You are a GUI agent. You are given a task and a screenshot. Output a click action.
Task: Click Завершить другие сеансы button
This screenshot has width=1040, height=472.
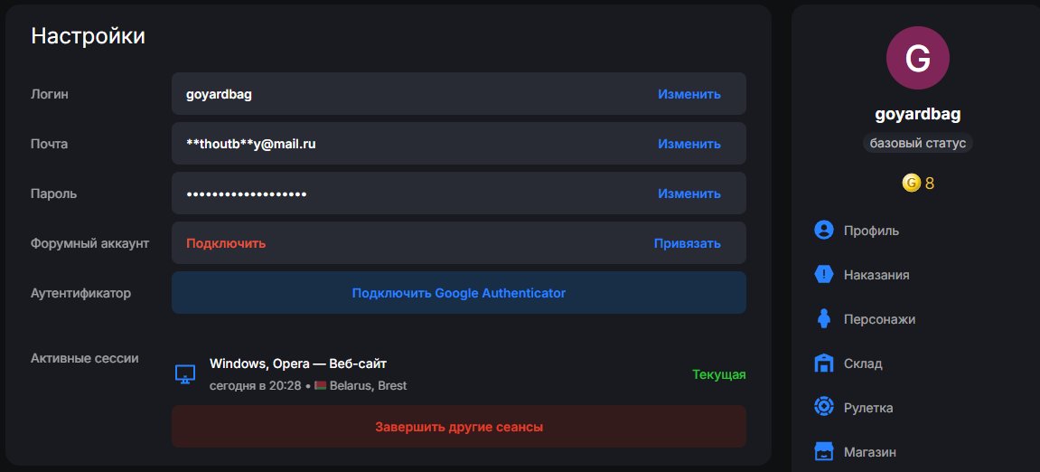(x=459, y=427)
